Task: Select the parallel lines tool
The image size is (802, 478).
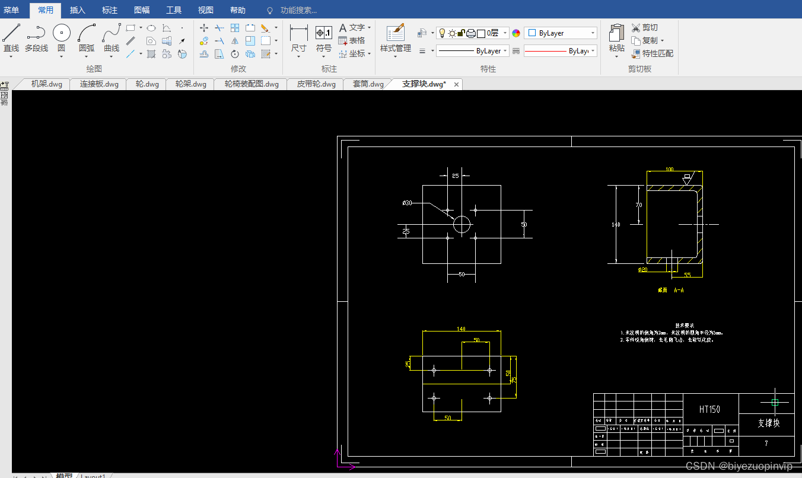Action: pyautogui.click(x=131, y=40)
